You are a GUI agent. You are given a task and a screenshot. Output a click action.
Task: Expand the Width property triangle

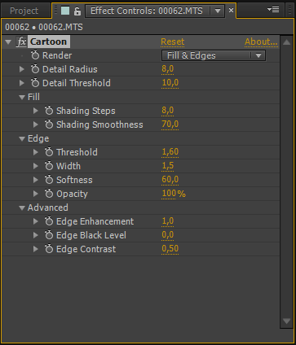pos(36,166)
